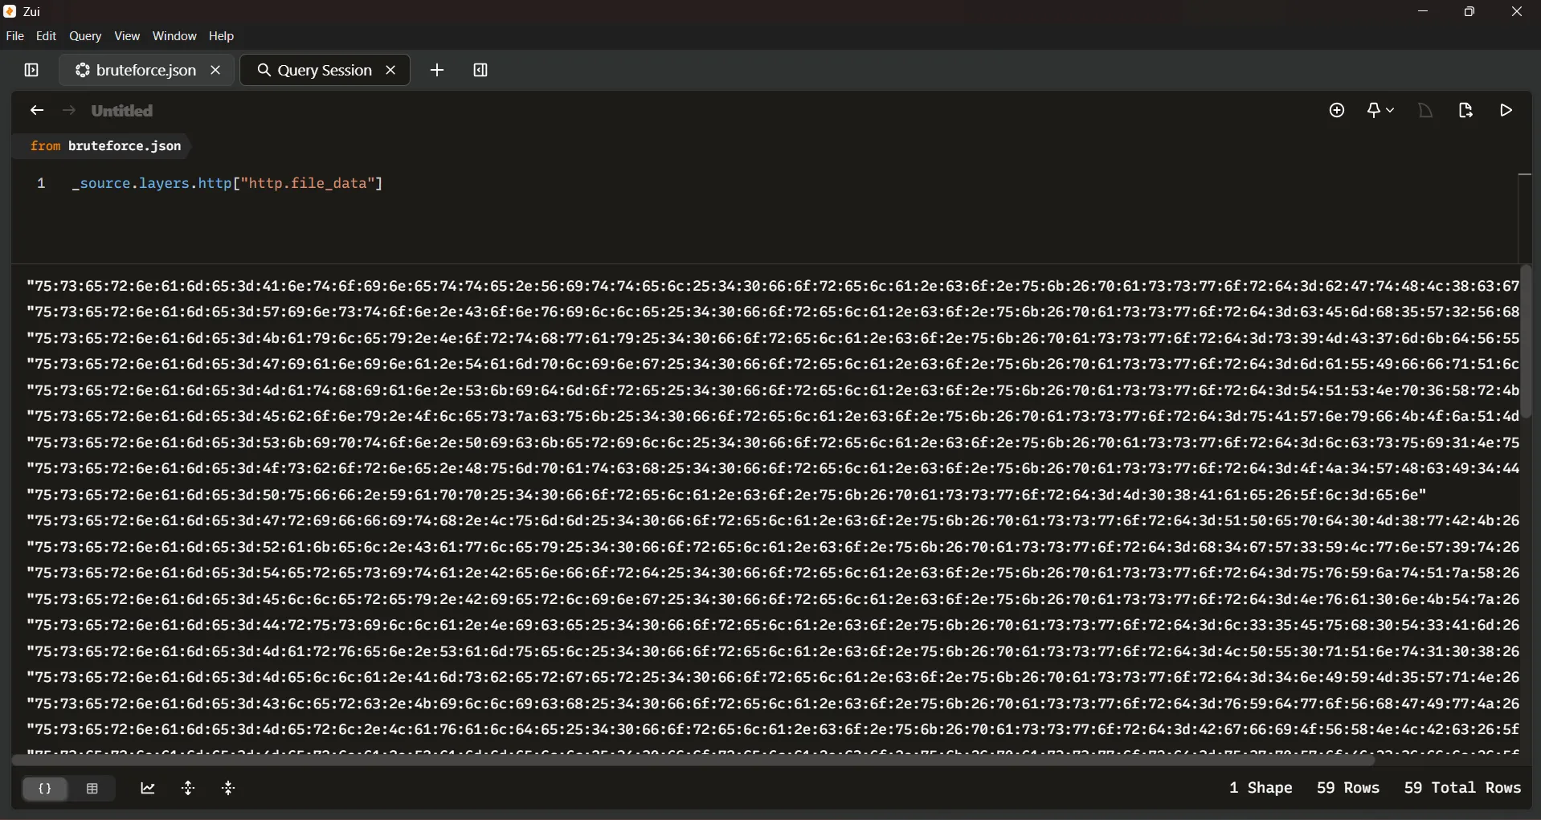Open the Query menu
Viewport: 1541px width, 820px height.
(84, 35)
